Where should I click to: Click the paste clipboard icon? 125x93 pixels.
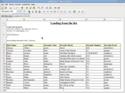pos(34,8)
